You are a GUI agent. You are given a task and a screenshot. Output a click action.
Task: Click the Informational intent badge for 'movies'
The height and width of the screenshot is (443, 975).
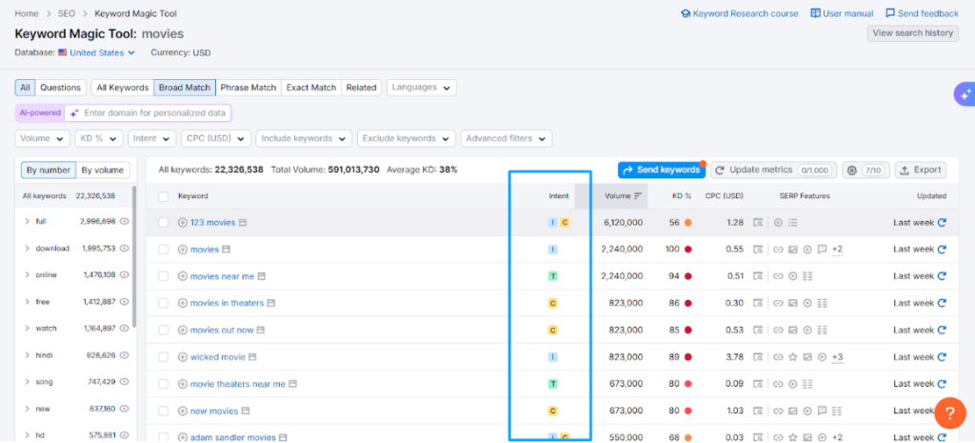553,250
